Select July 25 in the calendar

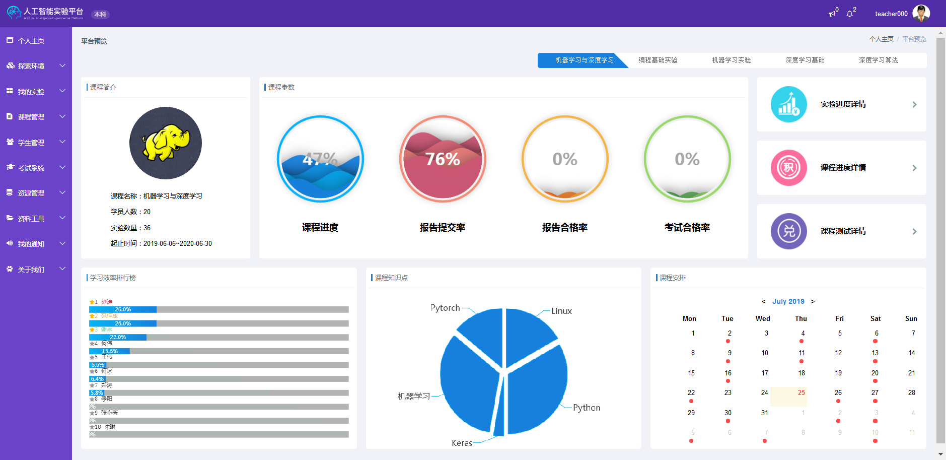pyautogui.click(x=801, y=393)
